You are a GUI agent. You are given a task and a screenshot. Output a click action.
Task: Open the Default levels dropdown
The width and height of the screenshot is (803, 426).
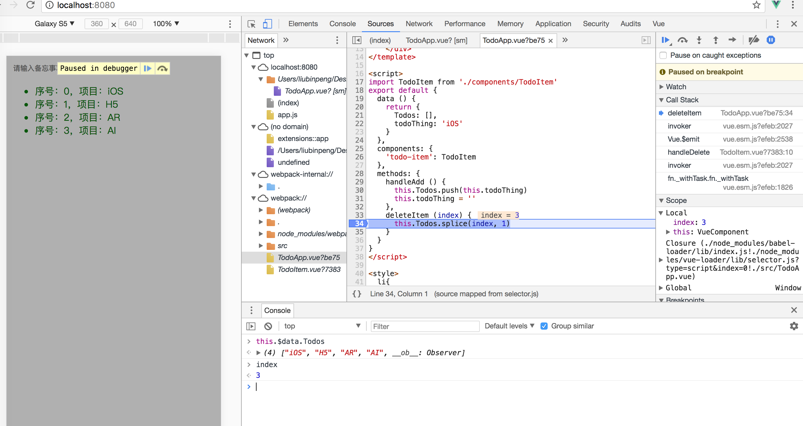[x=509, y=326]
